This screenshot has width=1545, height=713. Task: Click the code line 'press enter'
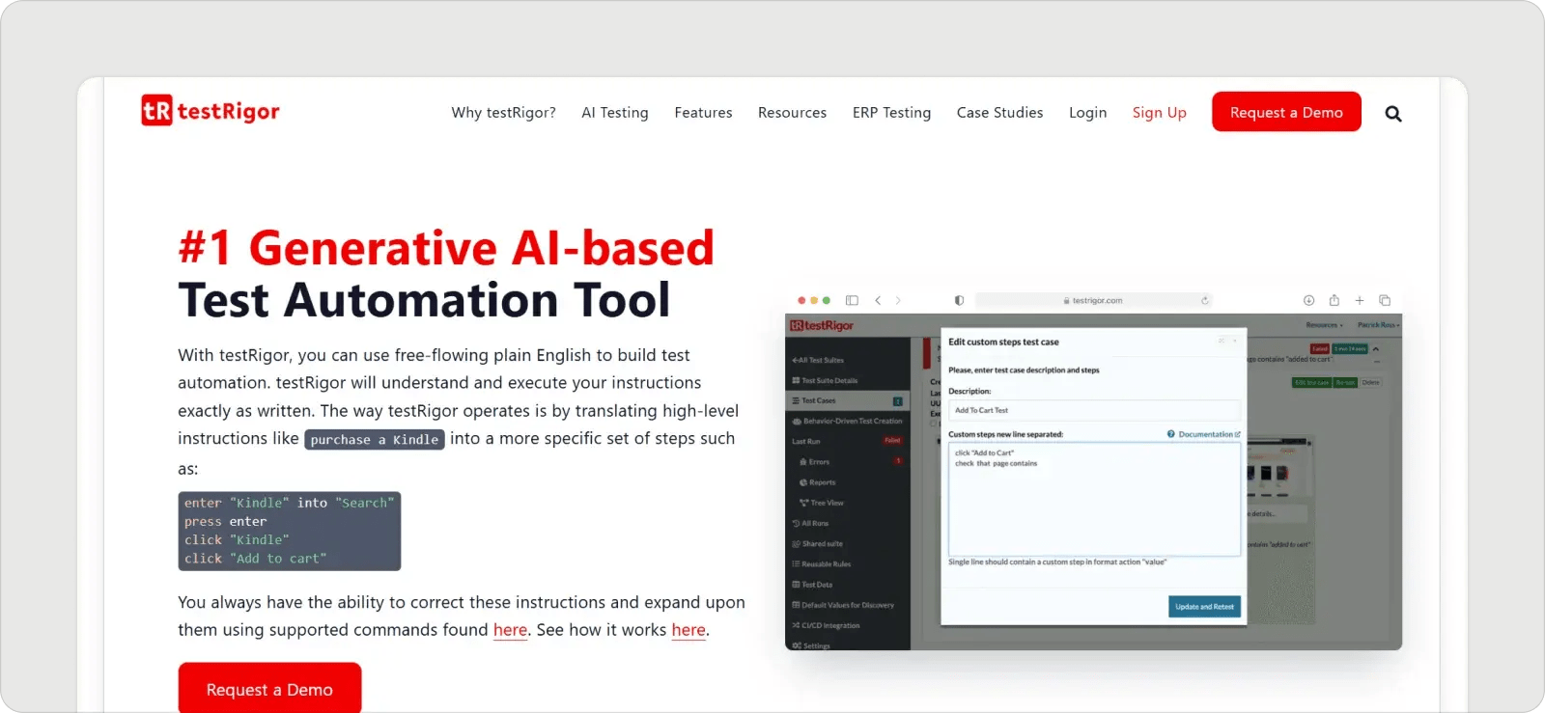226,521
